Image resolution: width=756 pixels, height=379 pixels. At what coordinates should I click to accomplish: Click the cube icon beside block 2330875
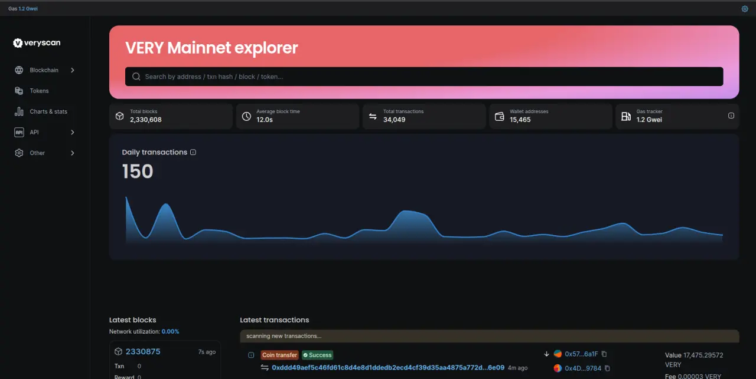(x=118, y=351)
